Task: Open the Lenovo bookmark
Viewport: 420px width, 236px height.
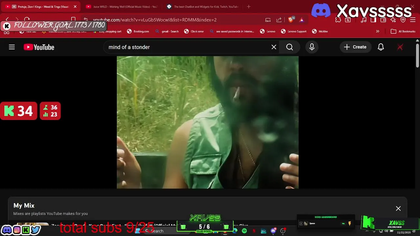Action: (268, 31)
